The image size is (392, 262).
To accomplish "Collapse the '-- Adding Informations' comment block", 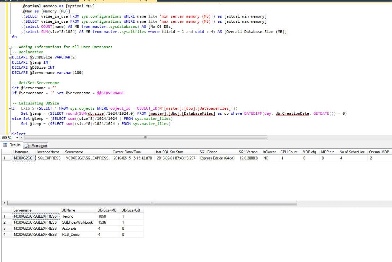I will point(10,47).
